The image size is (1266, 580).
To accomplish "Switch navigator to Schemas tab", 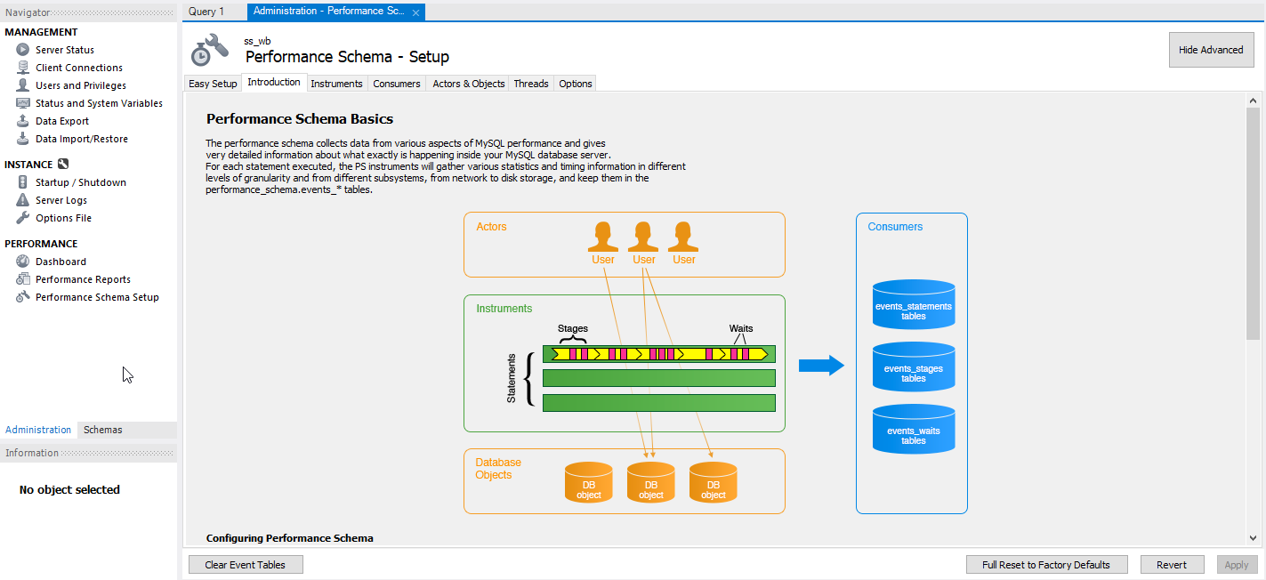I will click(x=103, y=430).
